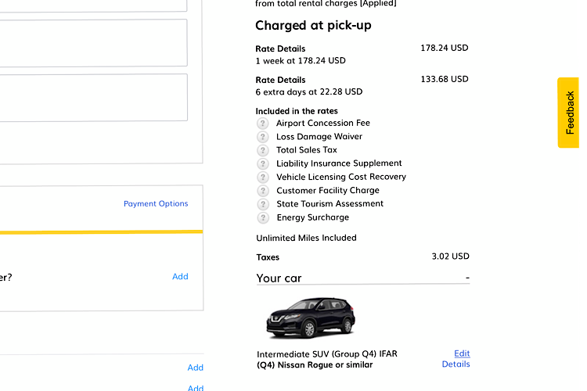Click help icon beside Vehicle Licensing Cost Recovery

pyautogui.click(x=263, y=177)
